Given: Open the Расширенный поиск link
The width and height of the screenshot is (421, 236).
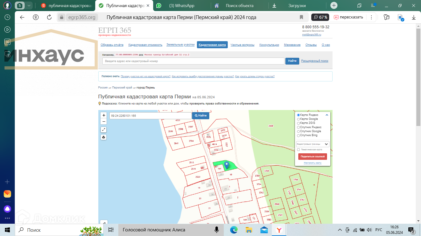Looking at the screenshot, I should click(x=315, y=61).
